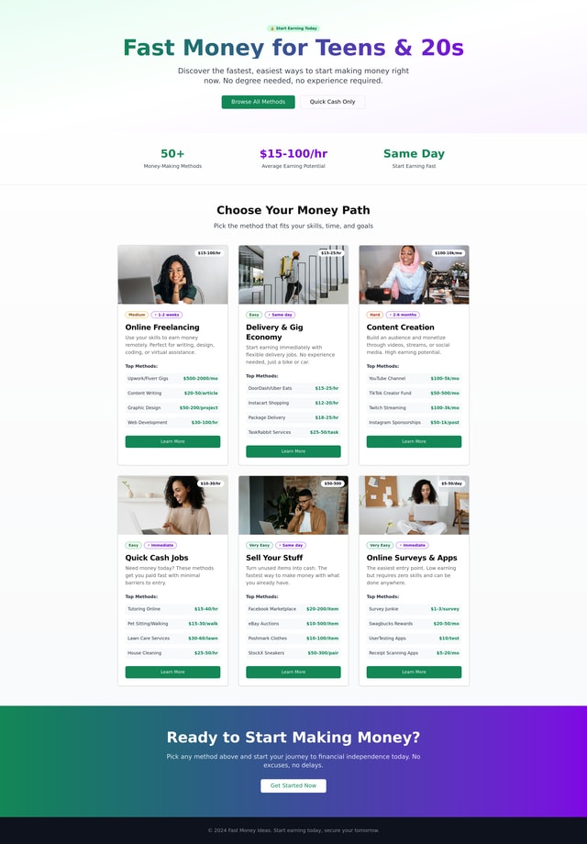Open Learn More for Delivery & Gig Economy

coord(293,451)
